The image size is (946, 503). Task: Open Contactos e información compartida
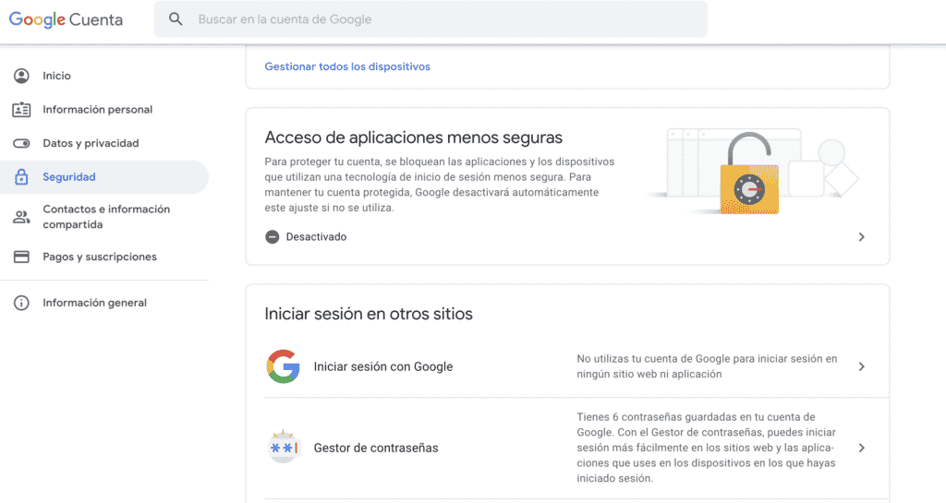tap(104, 217)
